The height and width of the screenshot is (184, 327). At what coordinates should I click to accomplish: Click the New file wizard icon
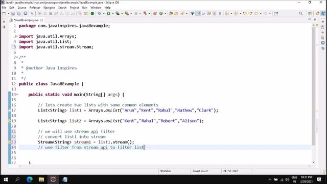(4, 14)
